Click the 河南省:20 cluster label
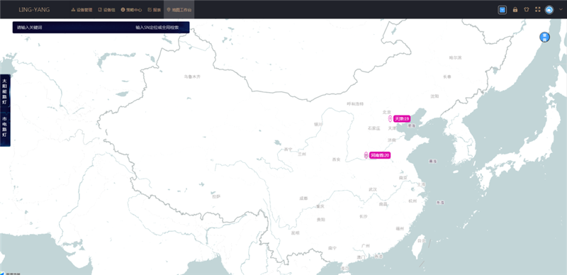The image size is (567, 275). [380, 155]
